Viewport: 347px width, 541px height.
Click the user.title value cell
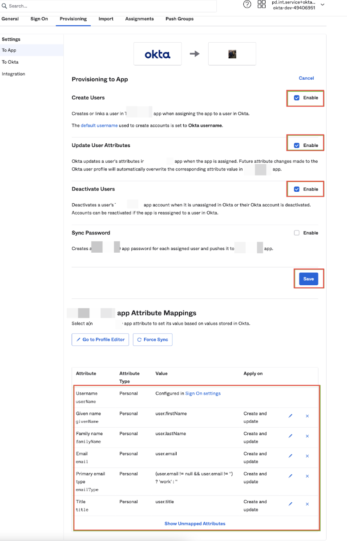click(165, 501)
